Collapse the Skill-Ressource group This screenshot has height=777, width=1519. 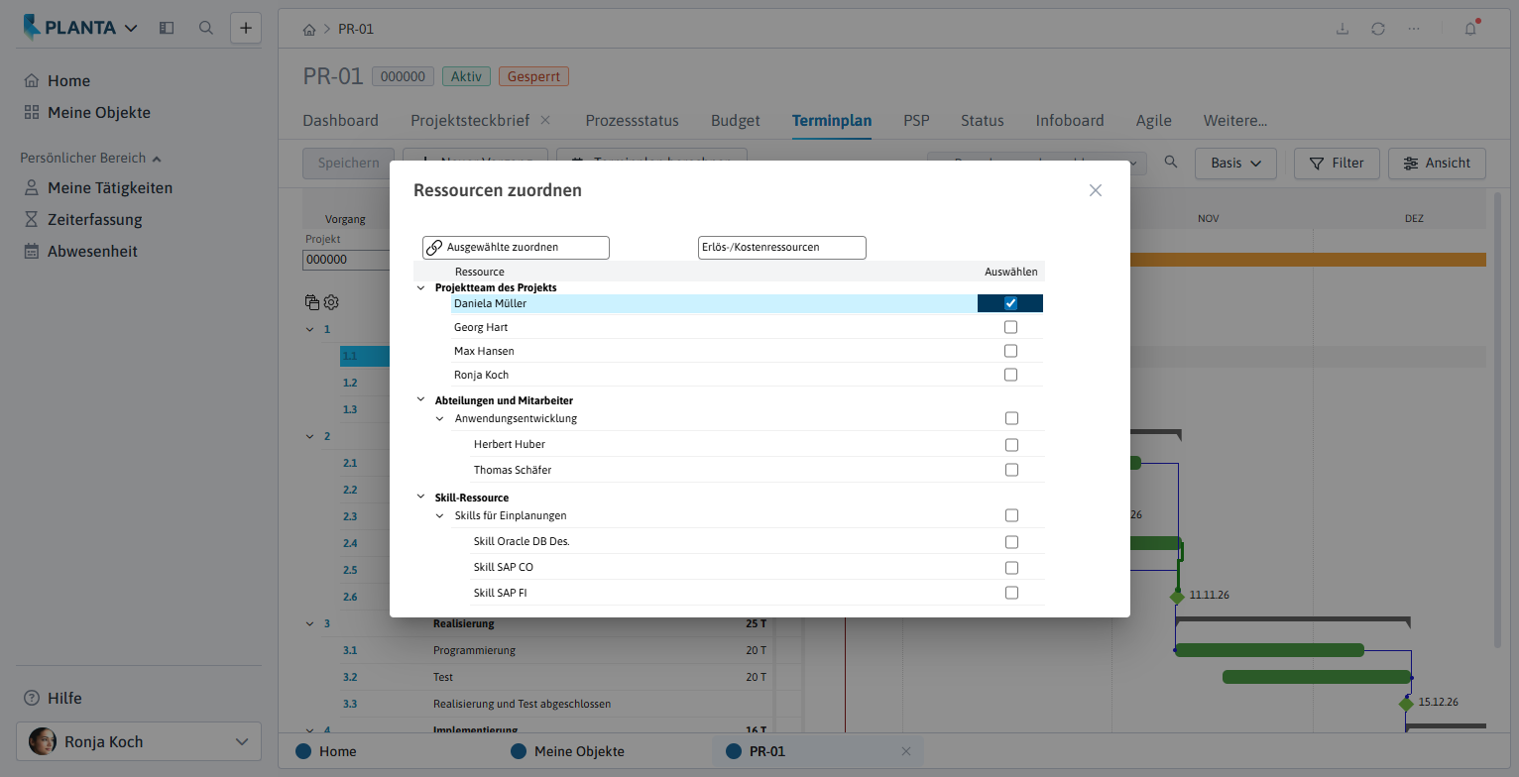click(421, 497)
